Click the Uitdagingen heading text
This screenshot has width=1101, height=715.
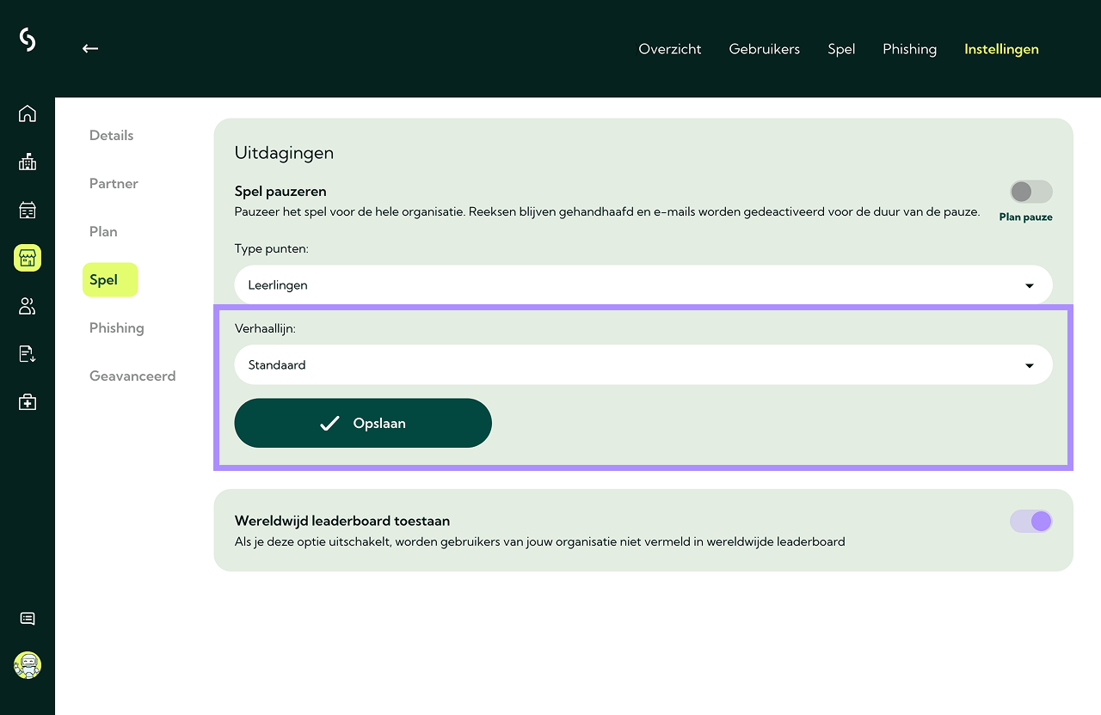point(284,153)
